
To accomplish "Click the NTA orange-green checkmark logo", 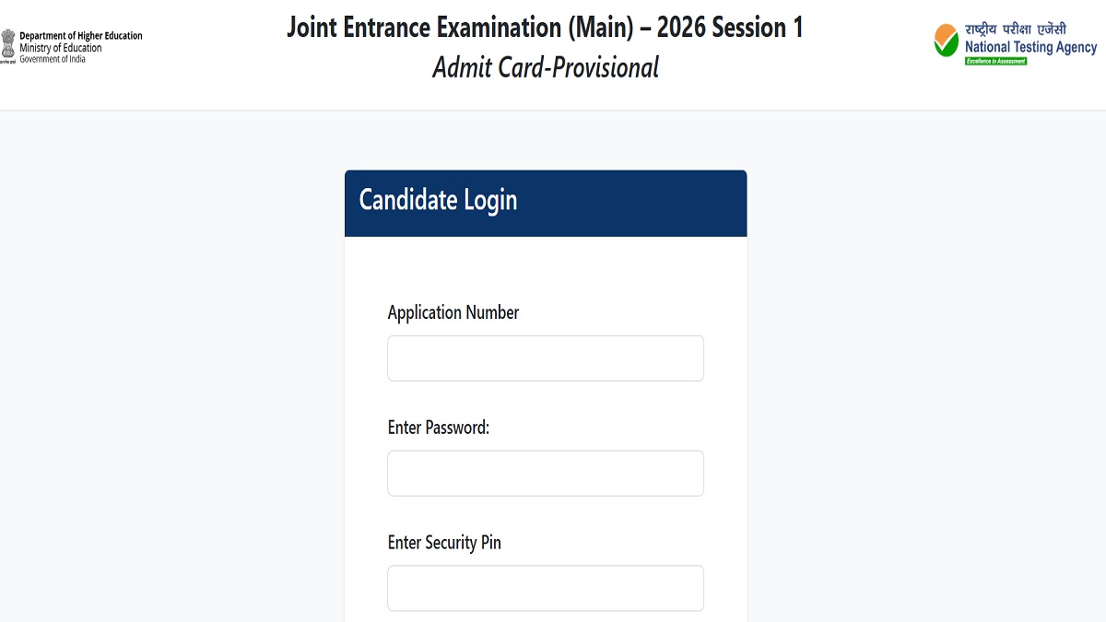I will (947, 41).
